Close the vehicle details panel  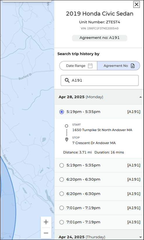136,4
